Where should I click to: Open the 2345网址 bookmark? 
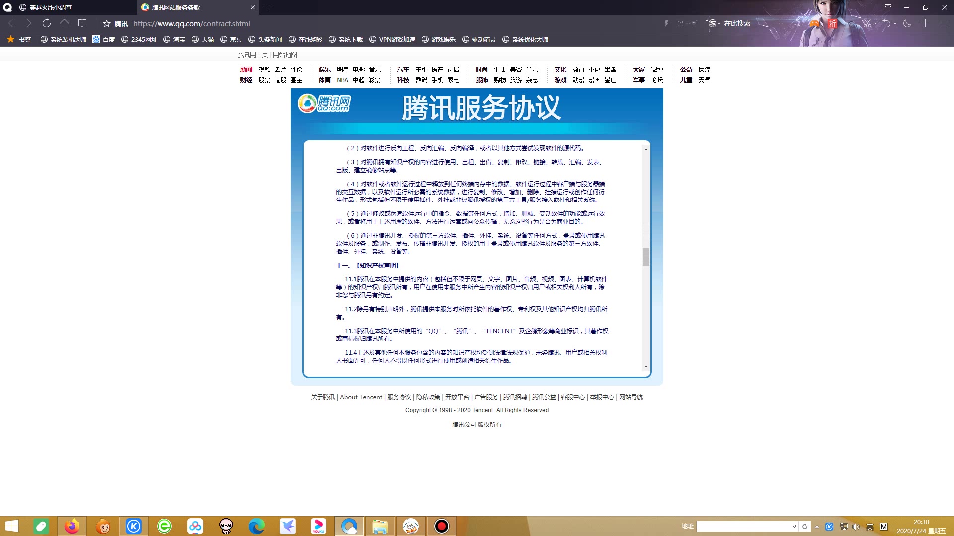(139, 39)
